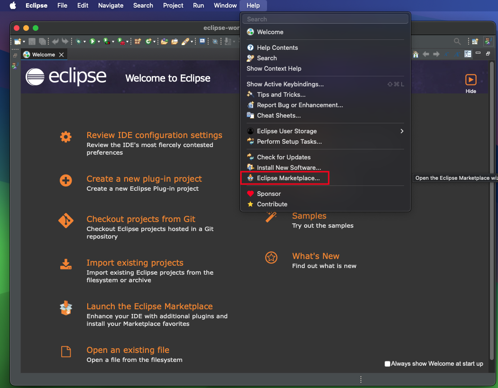Click the Search pen toolbar icon

(x=185, y=41)
